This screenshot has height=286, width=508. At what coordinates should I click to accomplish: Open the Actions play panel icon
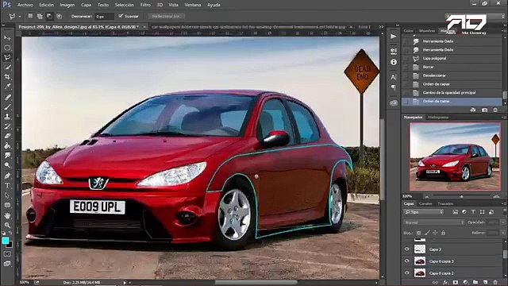[394, 37]
